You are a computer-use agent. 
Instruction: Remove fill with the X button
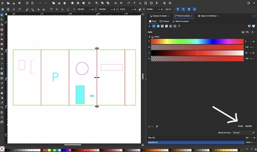pyautogui.click(x=149, y=26)
